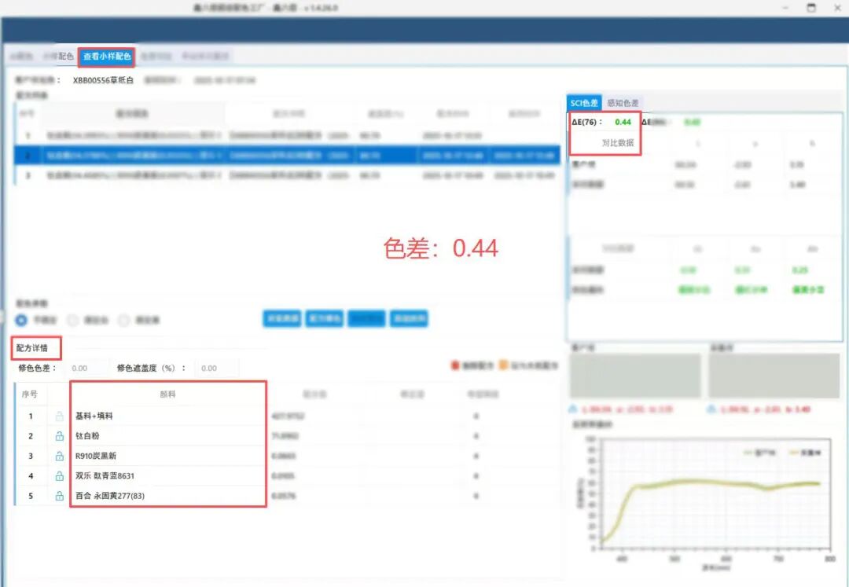Click the 颜料 column header
Image resolution: width=849 pixels, height=587 pixels.
coord(168,394)
